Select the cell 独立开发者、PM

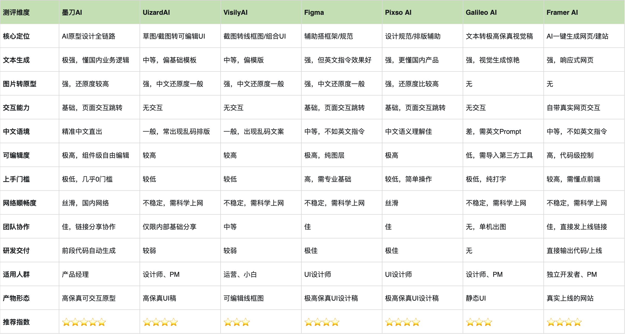pyautogui.click(x=571, y=274)
